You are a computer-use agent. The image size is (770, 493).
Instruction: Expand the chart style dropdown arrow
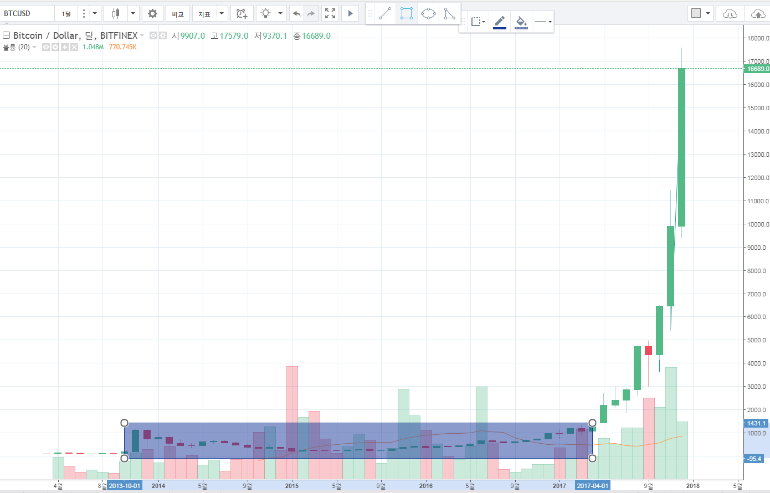pos(133,13)
